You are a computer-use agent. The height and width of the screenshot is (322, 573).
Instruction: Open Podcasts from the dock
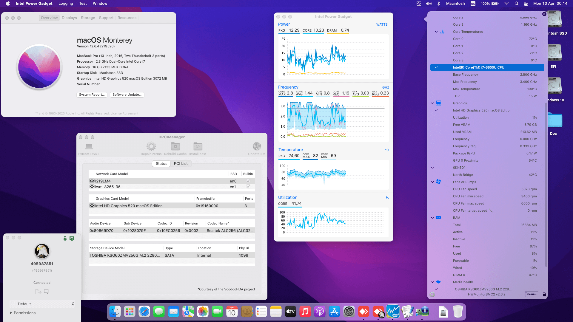pyautogui.click(x=320, y=312)
